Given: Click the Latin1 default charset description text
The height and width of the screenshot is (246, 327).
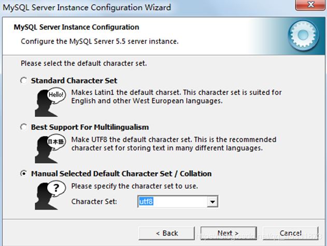Looking at the screenshot, I should (x=176, y=97).
